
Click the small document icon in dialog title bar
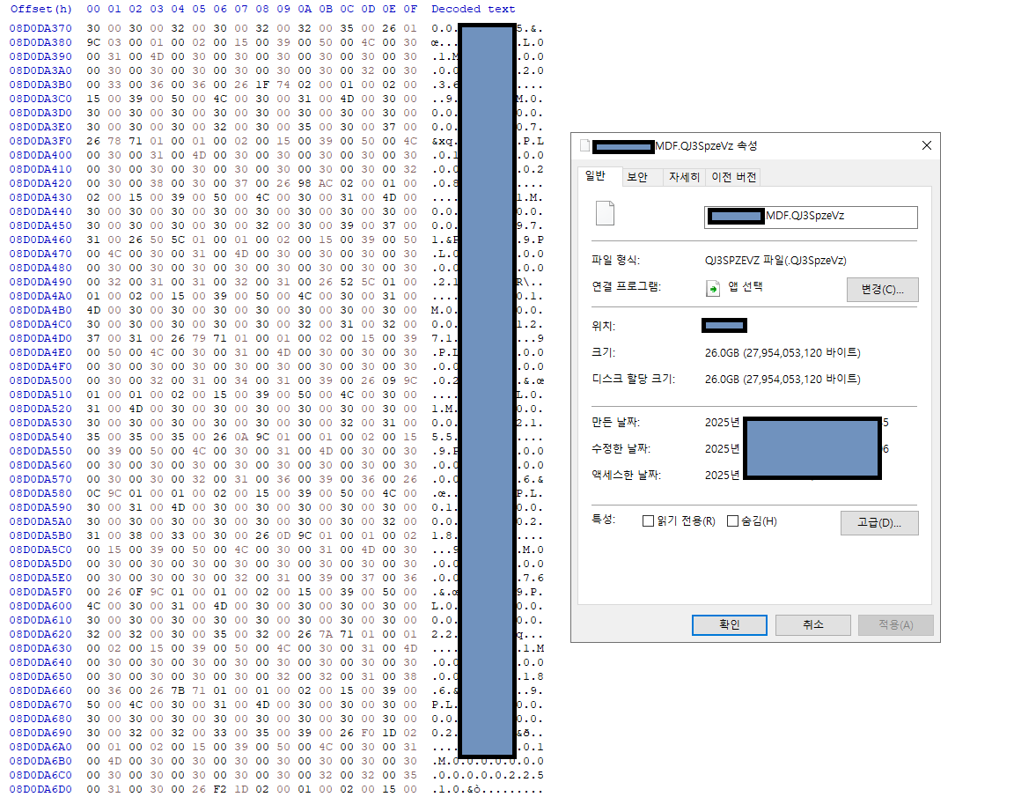(x=584, y=145)
